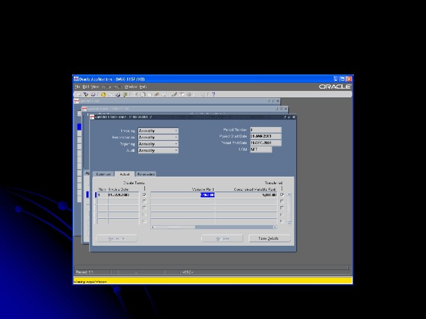Open the Window menu

click(131, 87)
